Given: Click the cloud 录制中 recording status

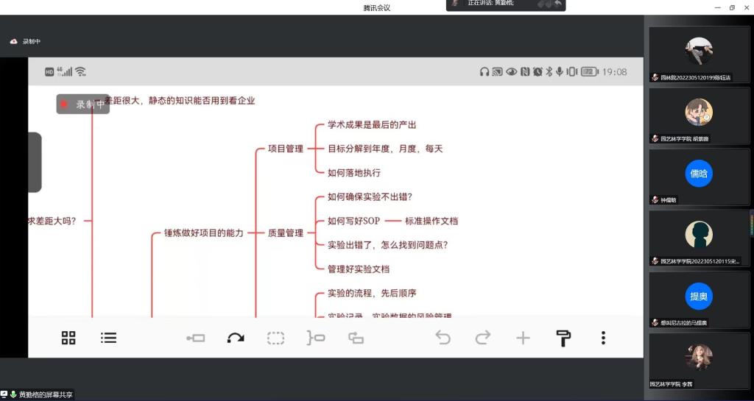Looking at the screenshot, I should (x=26, y=42).
